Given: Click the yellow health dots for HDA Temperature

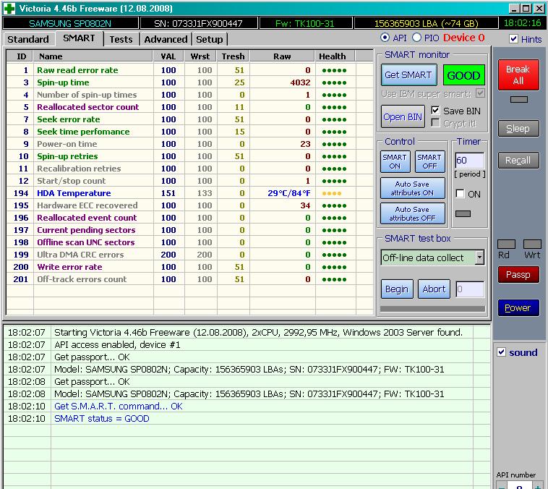Looking at the screenshot, I should pos(332,193).
